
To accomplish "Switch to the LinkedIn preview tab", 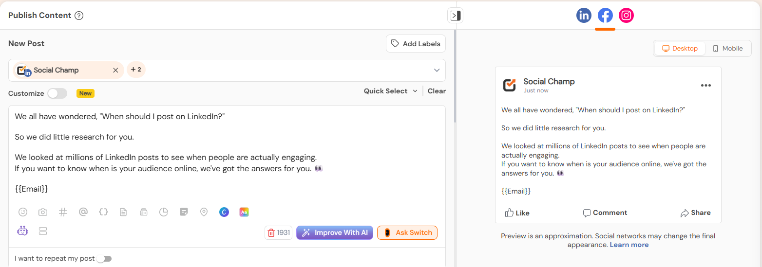I will coord(584,16).
